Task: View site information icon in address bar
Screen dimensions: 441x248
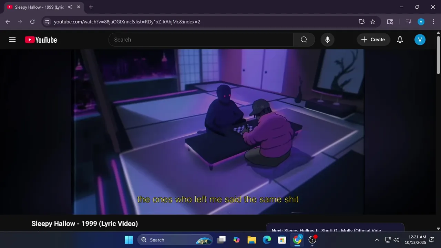Action: [47, 22]
